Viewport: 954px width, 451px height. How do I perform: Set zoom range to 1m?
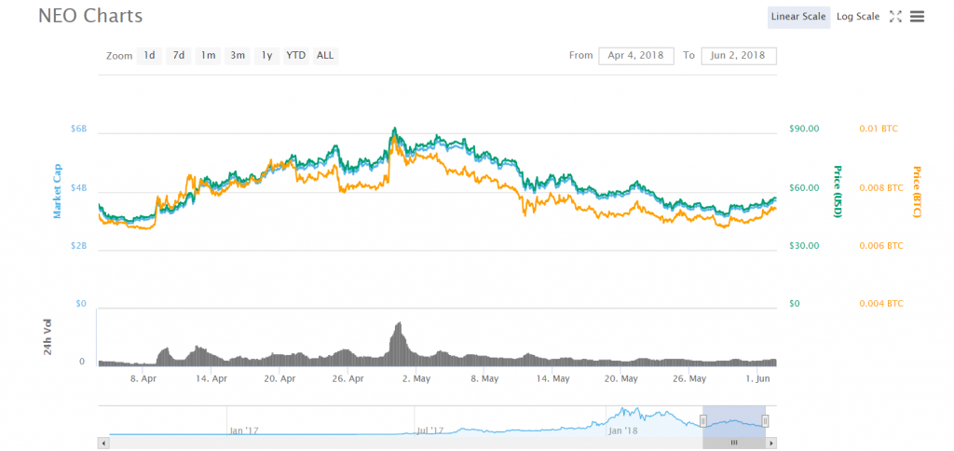208,55
